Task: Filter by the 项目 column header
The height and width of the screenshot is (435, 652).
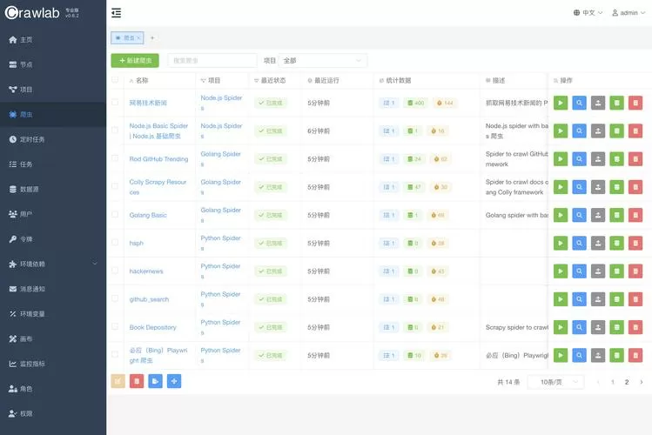Action: click(x=211, y=80)
